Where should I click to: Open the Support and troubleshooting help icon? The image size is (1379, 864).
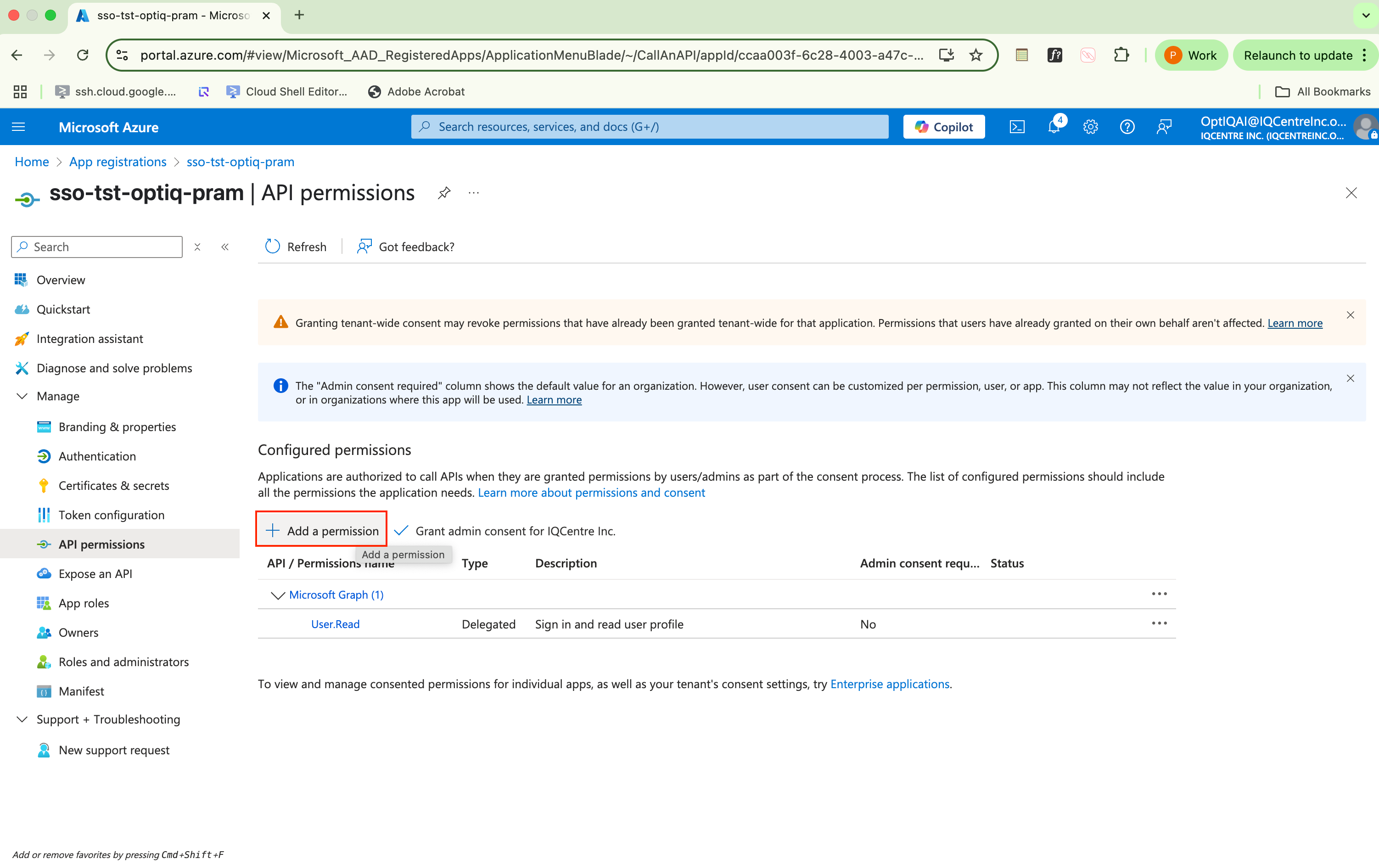click(x=1127, y=127)
